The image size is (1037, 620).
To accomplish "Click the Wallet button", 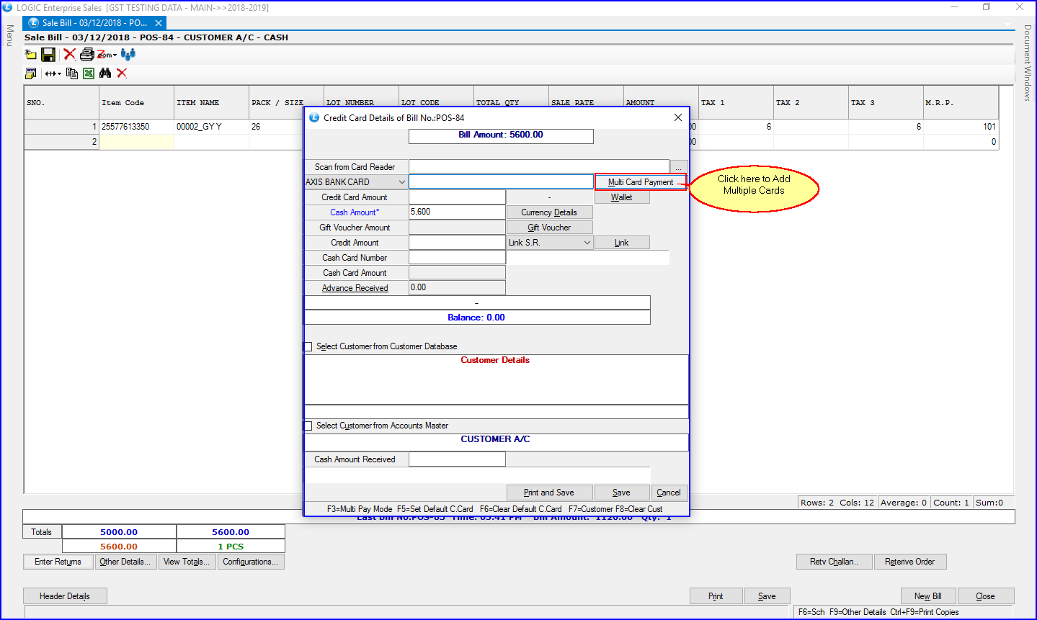I will click(x=622, y=197).
